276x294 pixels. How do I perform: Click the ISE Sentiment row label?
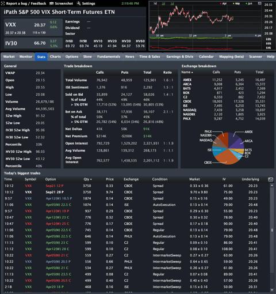tap(77, 88)
